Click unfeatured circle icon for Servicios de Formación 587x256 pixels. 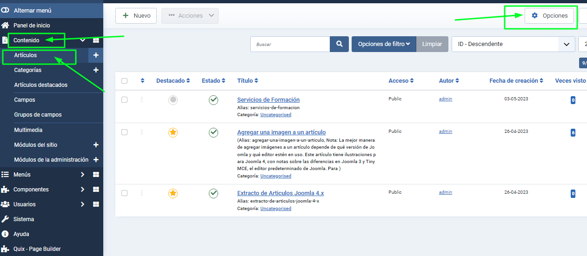coord(173,100)
